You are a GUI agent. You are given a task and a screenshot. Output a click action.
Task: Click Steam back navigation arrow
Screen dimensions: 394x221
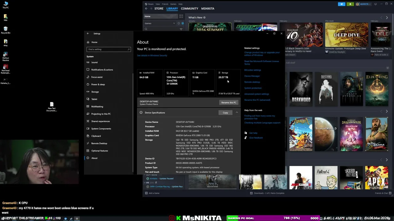click(x=146, y=9)
